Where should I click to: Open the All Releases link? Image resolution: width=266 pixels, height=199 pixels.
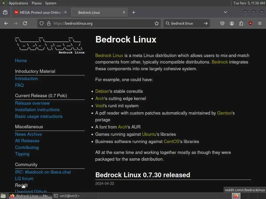click(27, 141)
